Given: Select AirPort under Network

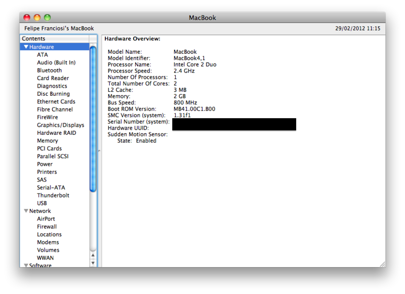Looking at the screenshot, I should 46,219.
